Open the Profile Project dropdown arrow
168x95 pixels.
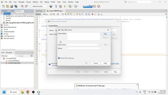click(78, 6)
